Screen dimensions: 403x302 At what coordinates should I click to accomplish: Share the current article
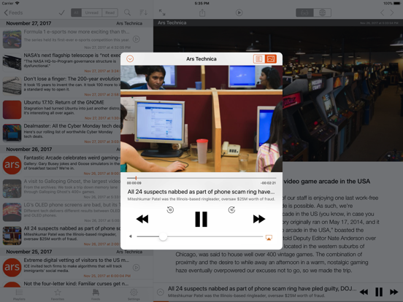coord(202,12)
